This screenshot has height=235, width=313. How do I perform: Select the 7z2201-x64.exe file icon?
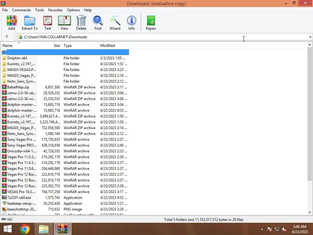click(x=4, y=197)
